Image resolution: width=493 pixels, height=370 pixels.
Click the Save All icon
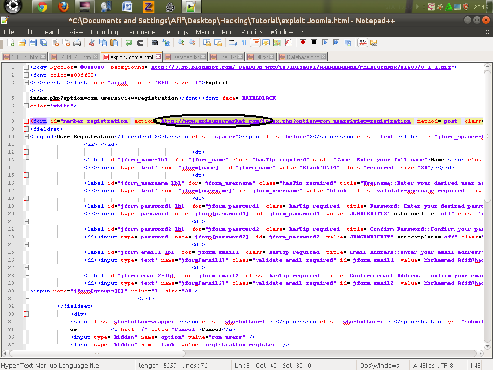point(44,43)
